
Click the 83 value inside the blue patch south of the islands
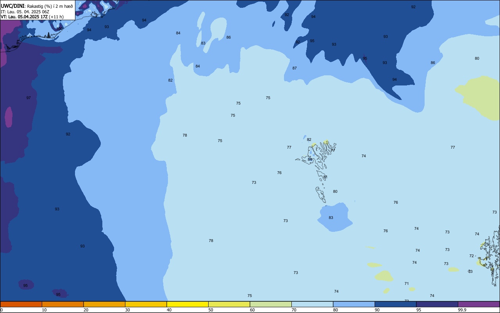(331, 217)
